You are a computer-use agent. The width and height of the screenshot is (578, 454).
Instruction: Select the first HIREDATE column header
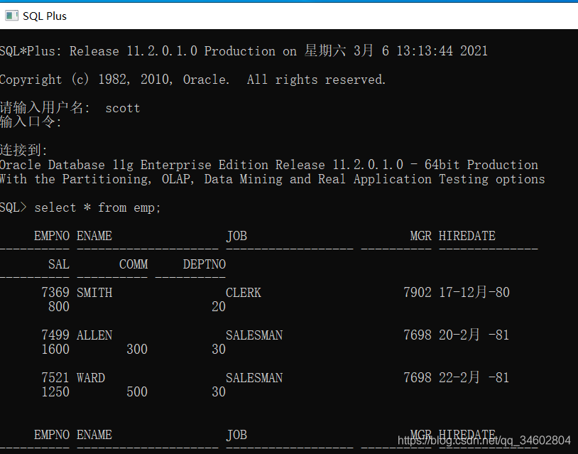[x=467, y=236]
